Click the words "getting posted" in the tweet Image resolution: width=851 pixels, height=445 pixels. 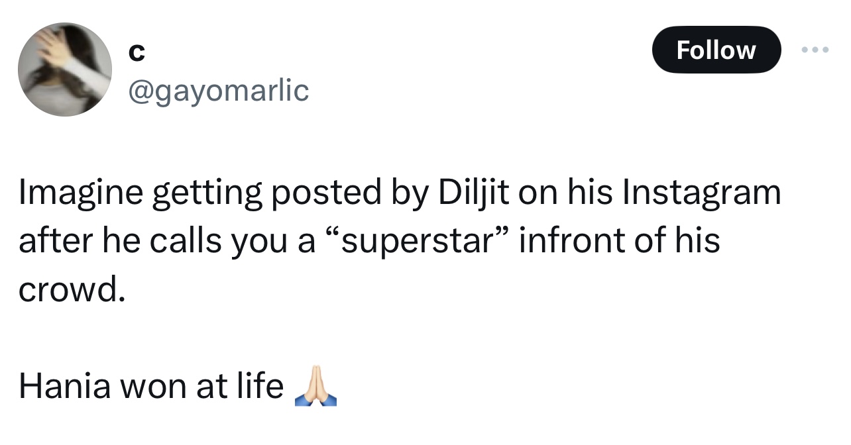point(263,193)
